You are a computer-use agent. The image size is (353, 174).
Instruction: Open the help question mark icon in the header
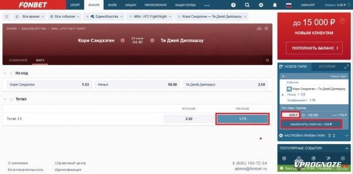click(233, 5)
